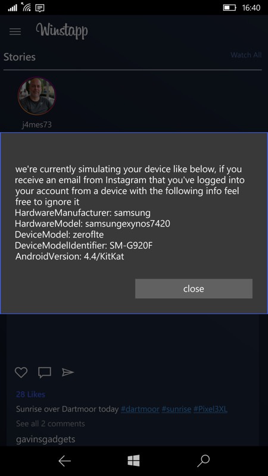The image size is (268, 476).
Task: Open comments with speech bubble icon
Action: click(x=44, y=372)
